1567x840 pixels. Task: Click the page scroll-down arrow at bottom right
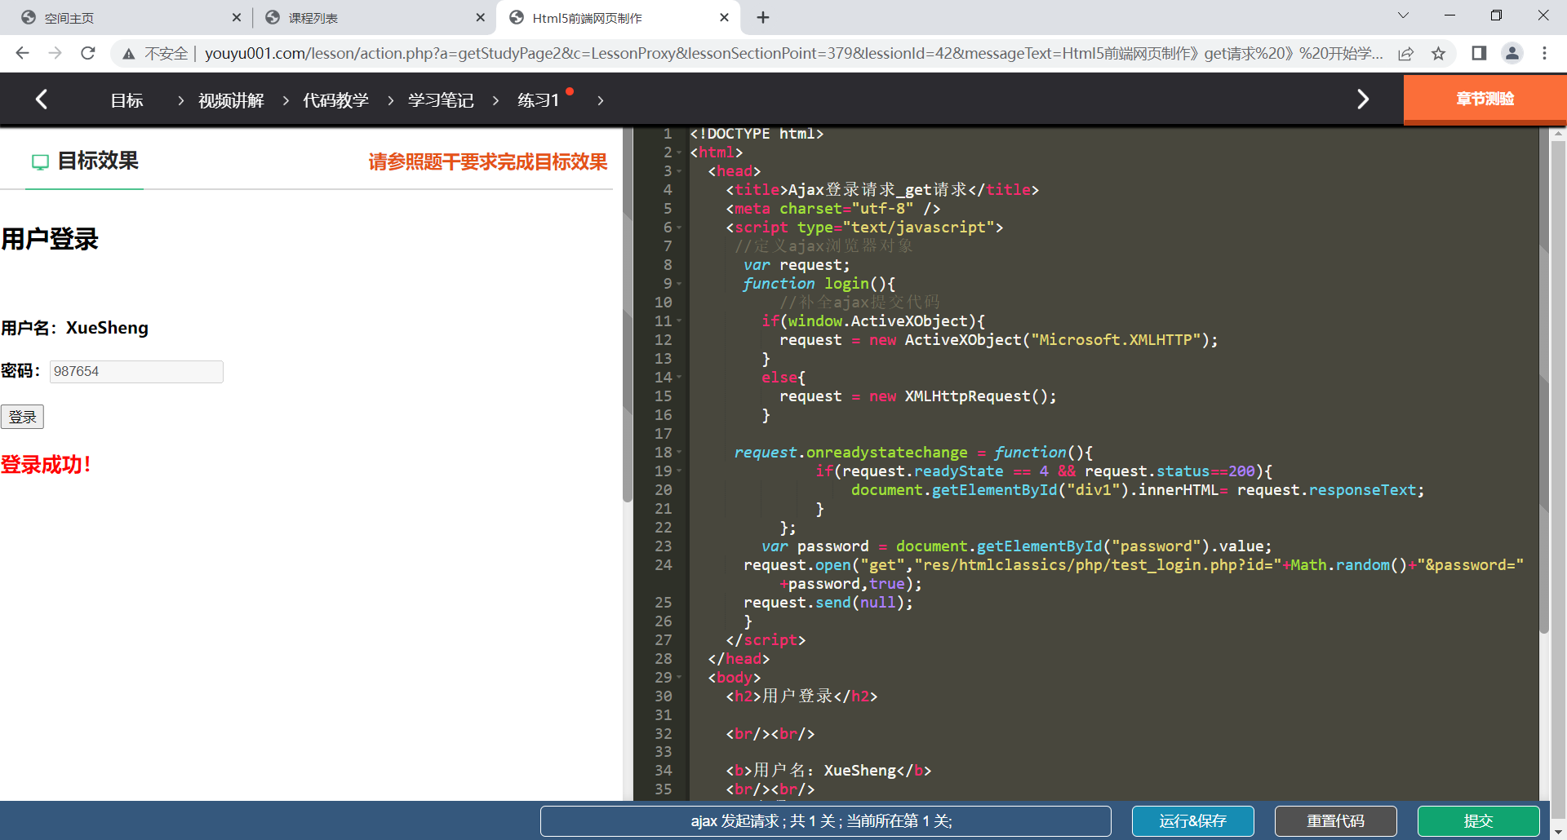pyautogui.click(x=1559, y=831)
